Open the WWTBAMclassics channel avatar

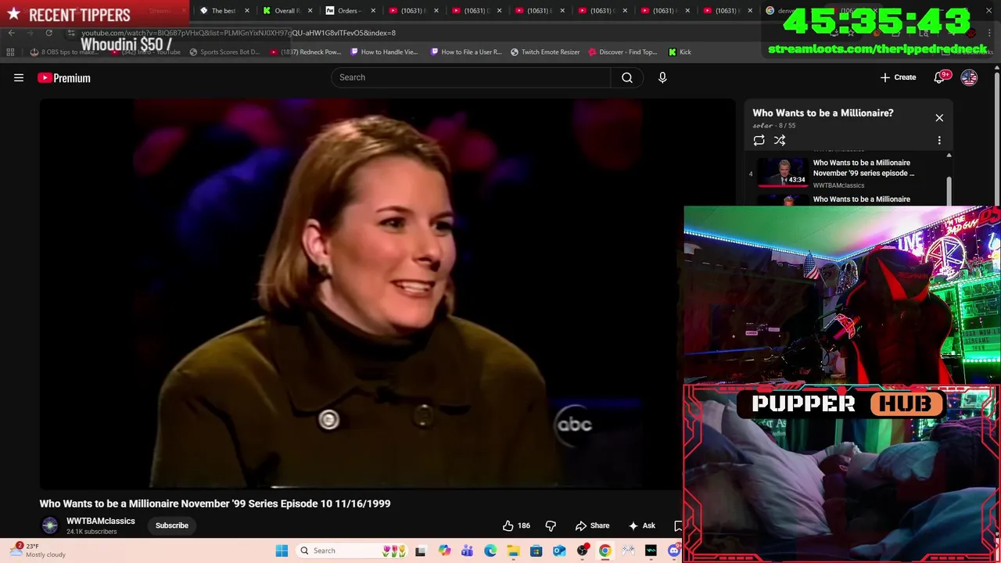(x=50, y=525)
